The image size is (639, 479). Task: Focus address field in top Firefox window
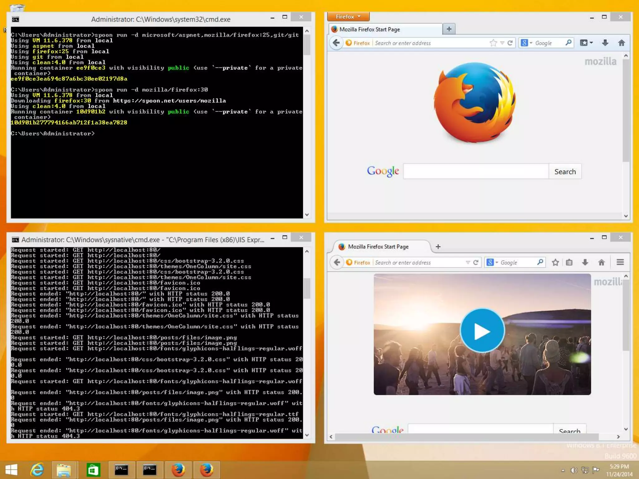(431, 43)
